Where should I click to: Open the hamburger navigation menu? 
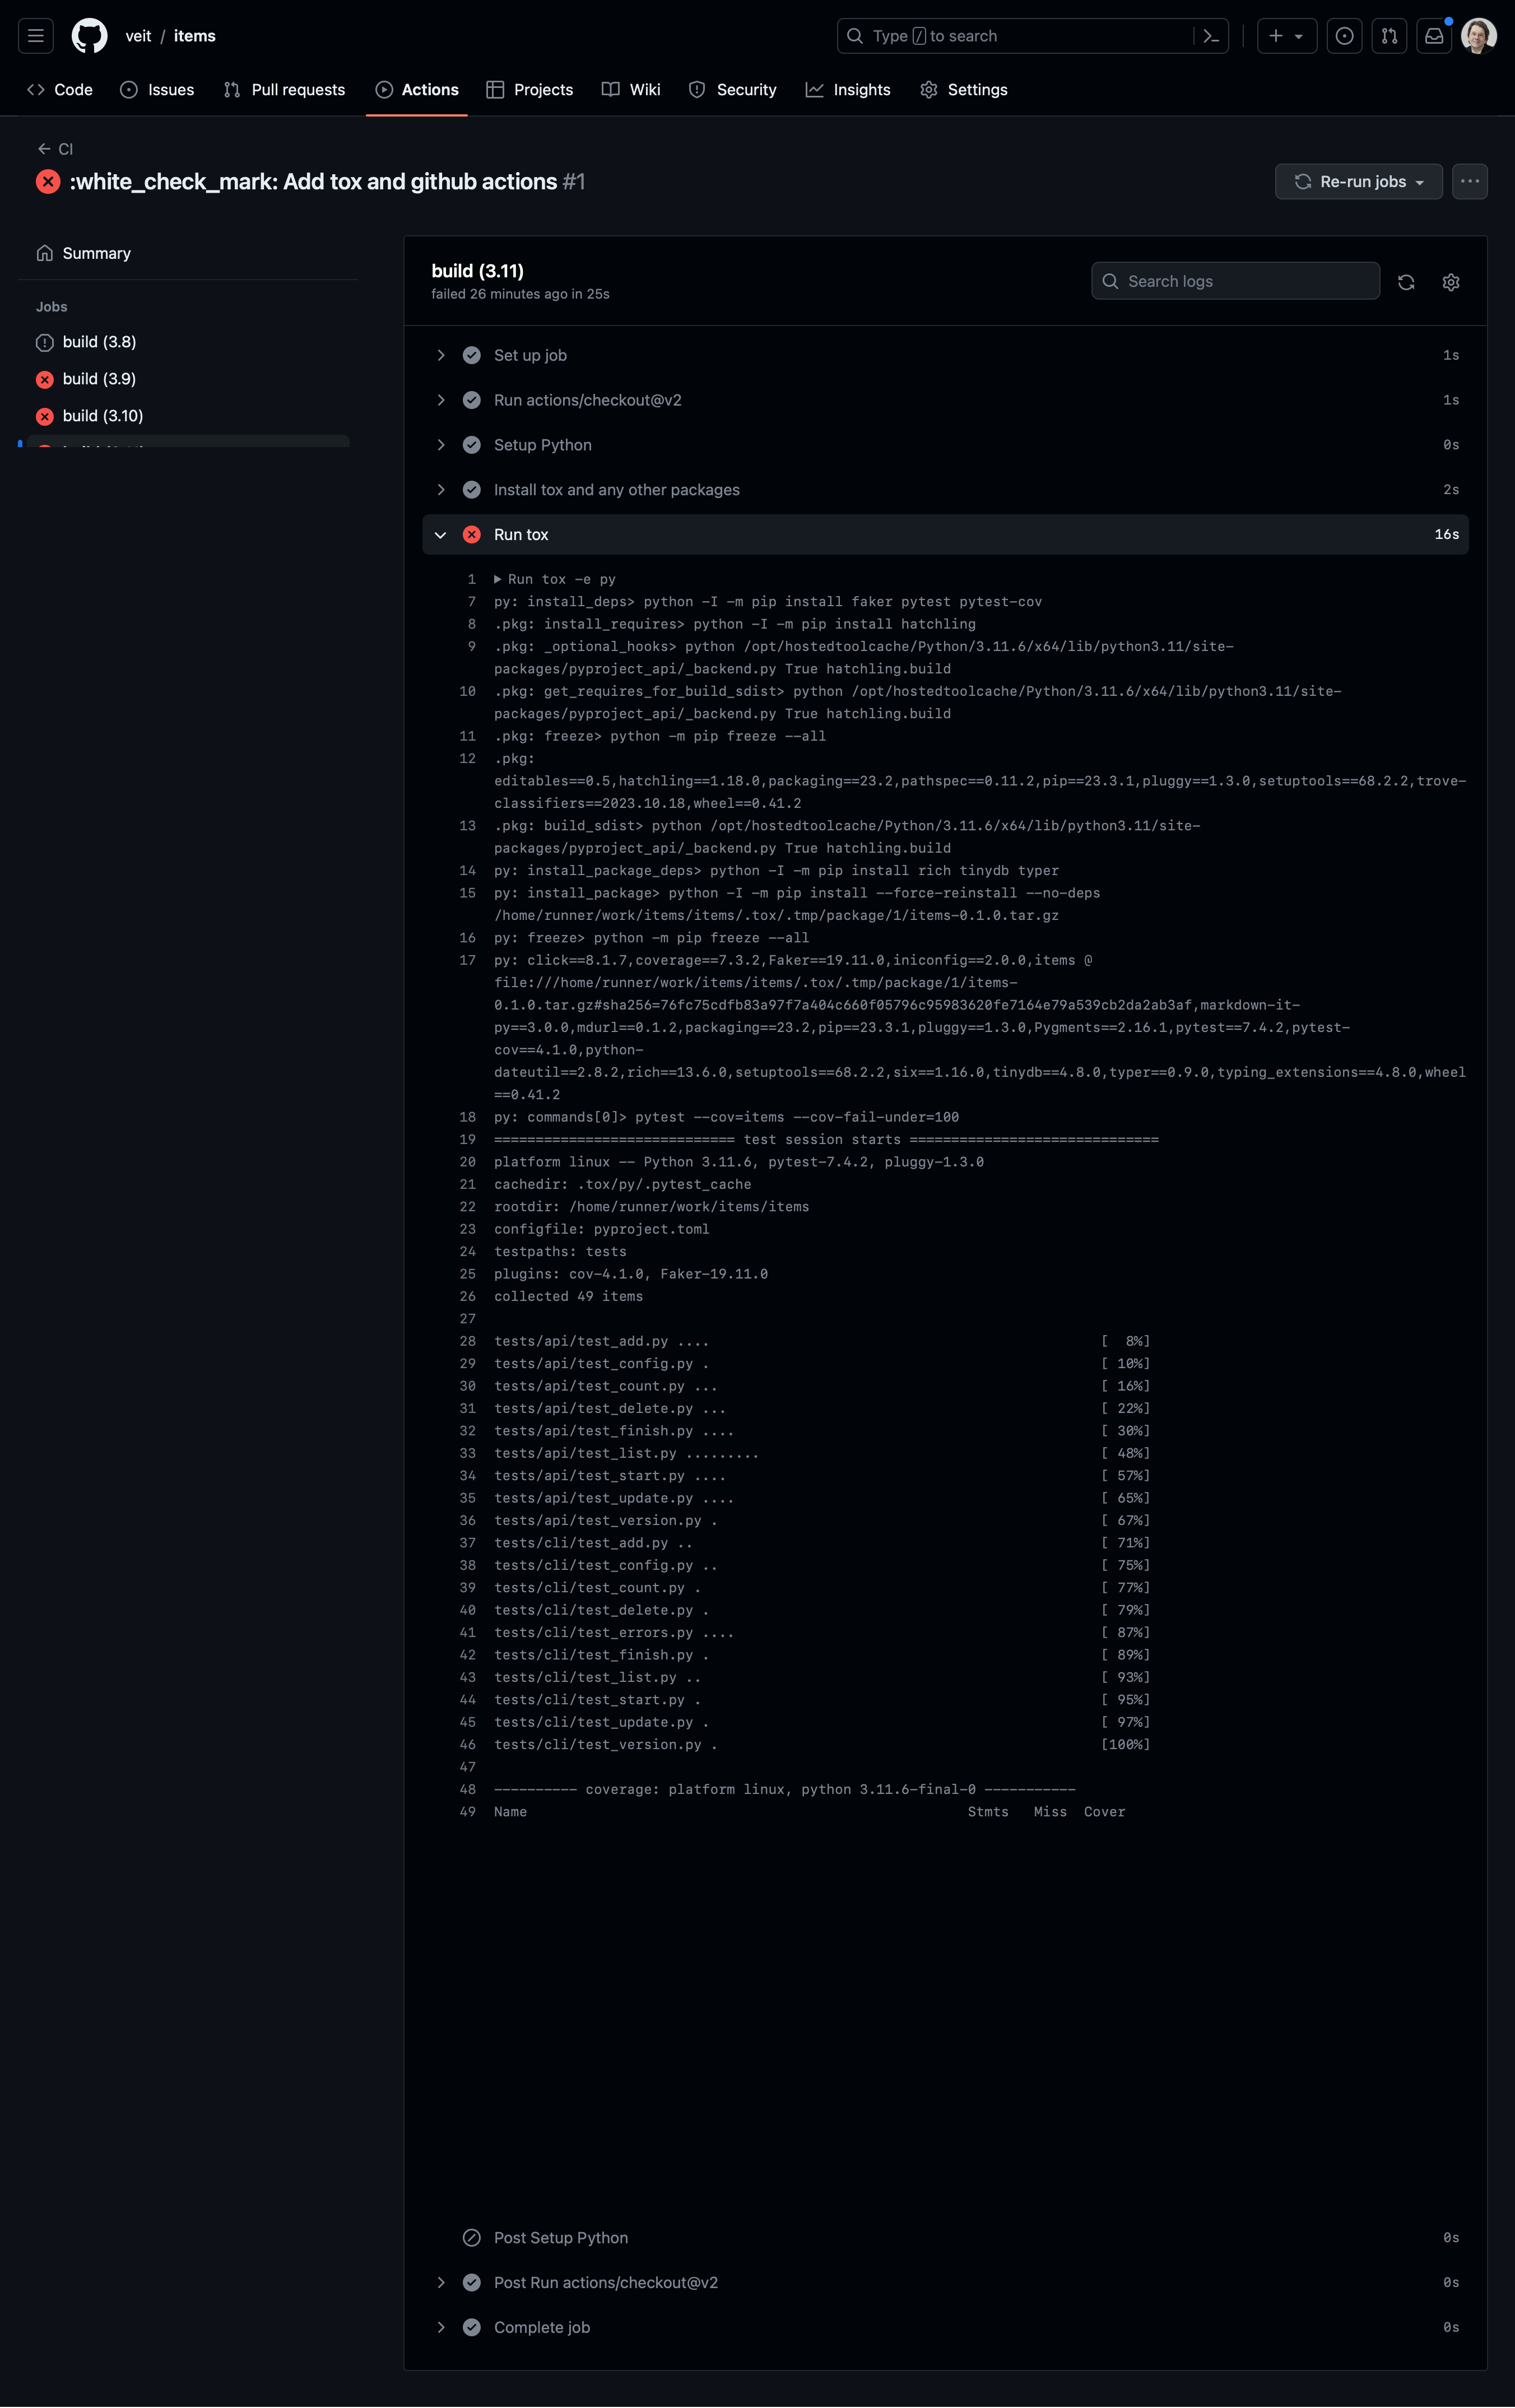(x=36, y=36)
